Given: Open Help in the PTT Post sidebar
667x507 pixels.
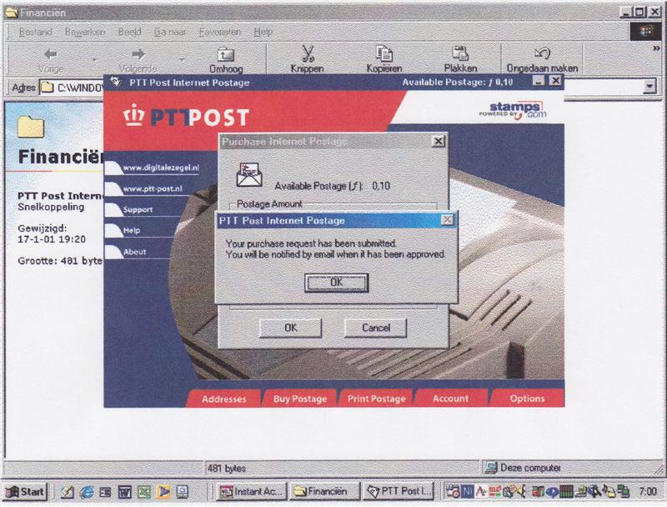Looking at the screenshot, I should pyautogui.click(x=132, y=230).
